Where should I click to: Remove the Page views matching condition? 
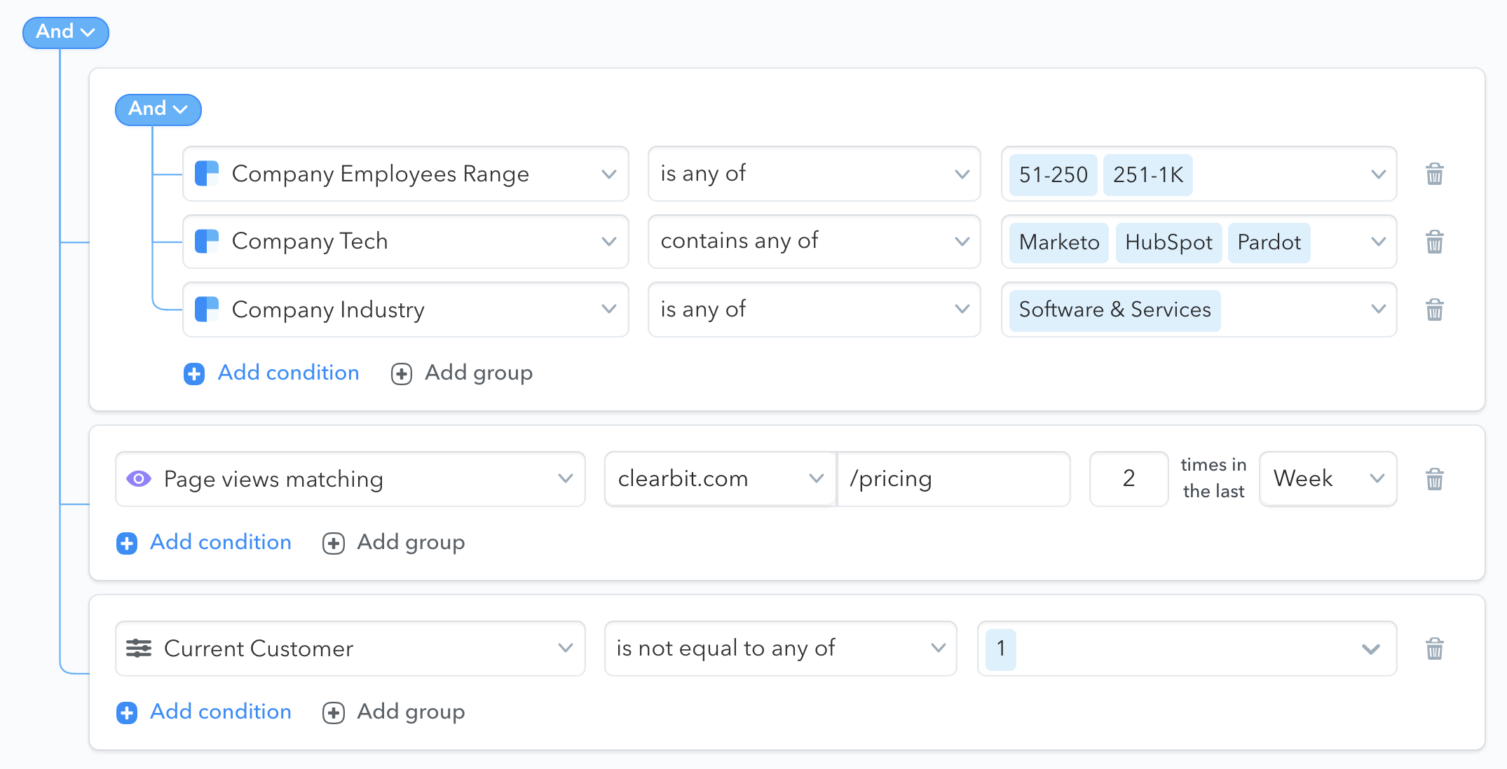click(1434, 479)
